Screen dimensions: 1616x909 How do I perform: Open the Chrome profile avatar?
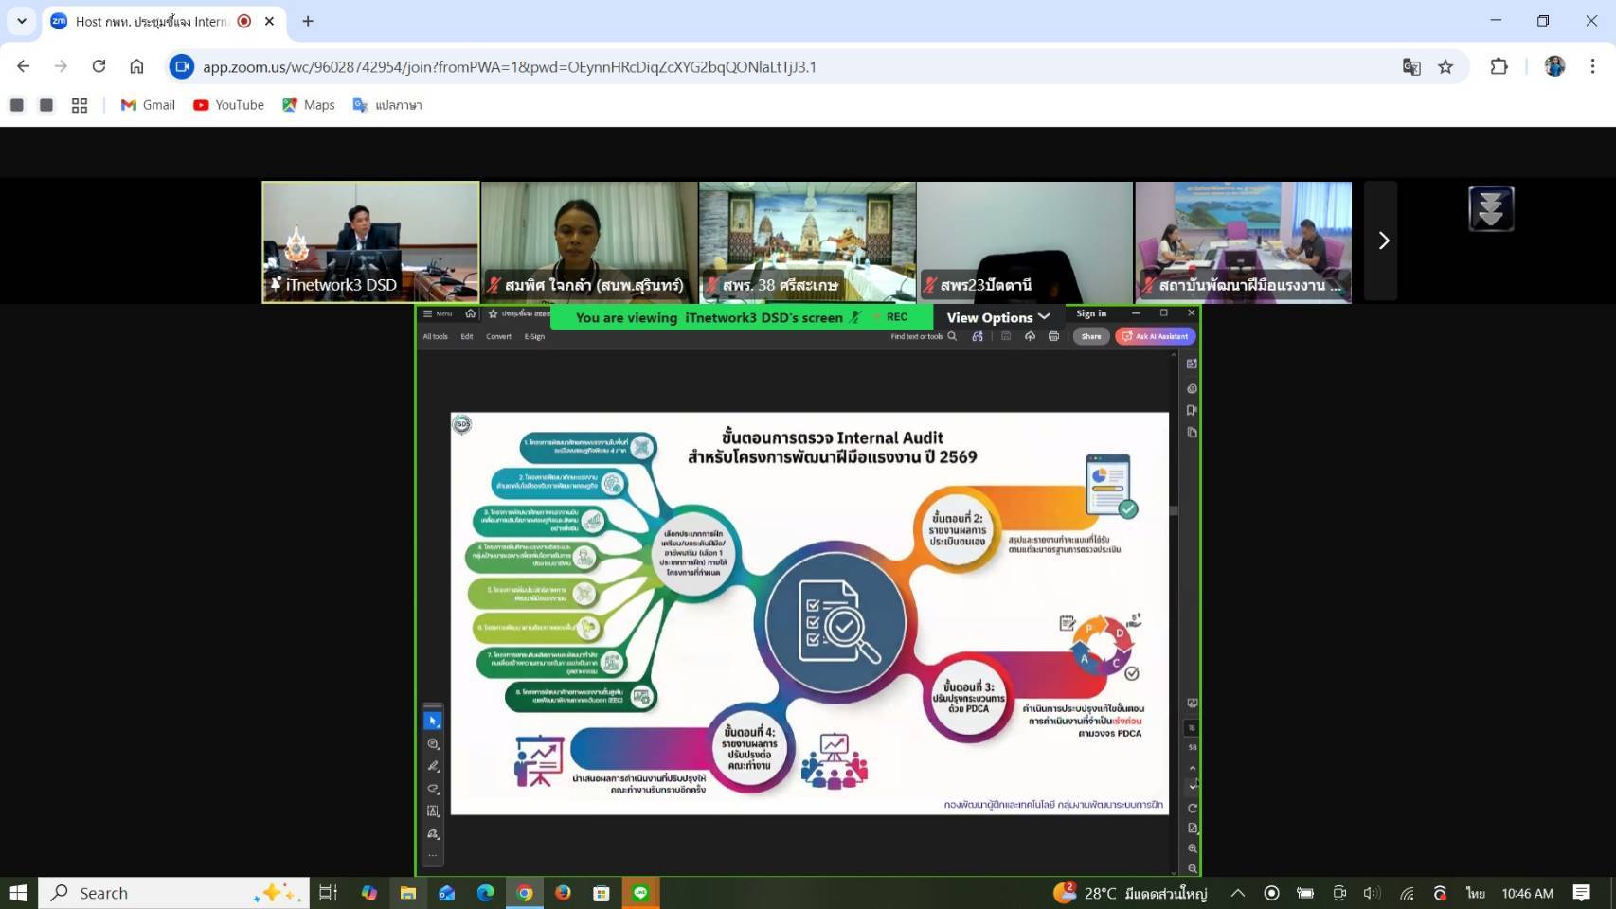pyautogui.click(x=1554, y=66)
